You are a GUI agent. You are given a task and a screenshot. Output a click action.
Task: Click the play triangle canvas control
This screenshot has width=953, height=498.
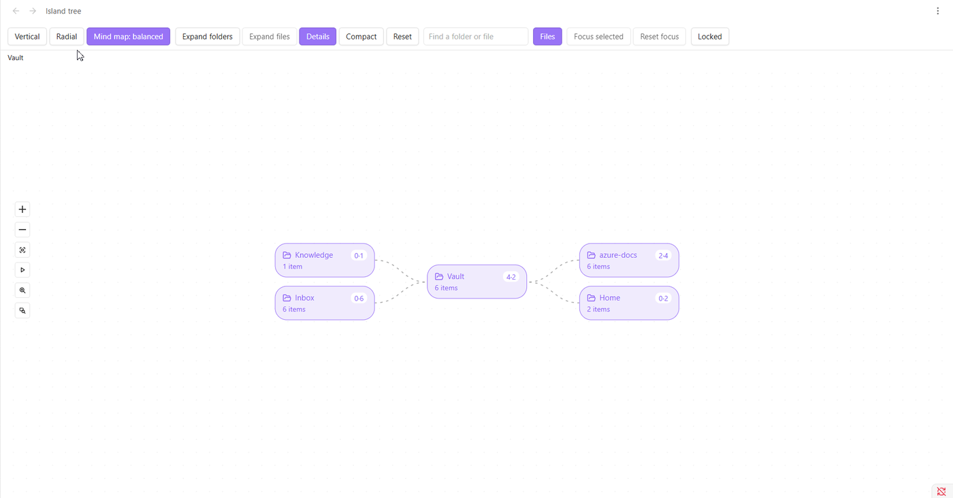click(22, 270)
